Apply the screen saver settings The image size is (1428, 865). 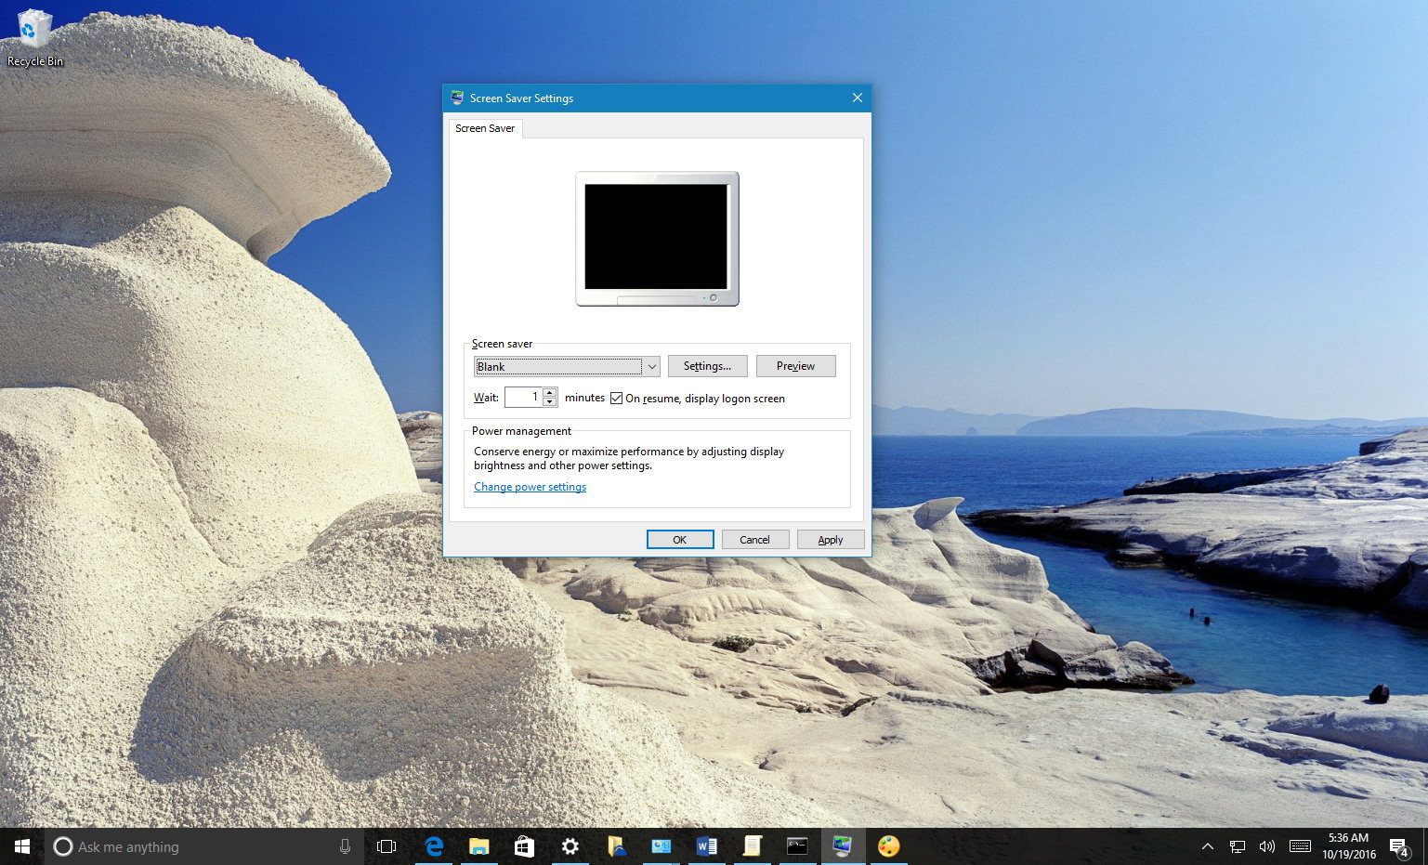[830, 539]
